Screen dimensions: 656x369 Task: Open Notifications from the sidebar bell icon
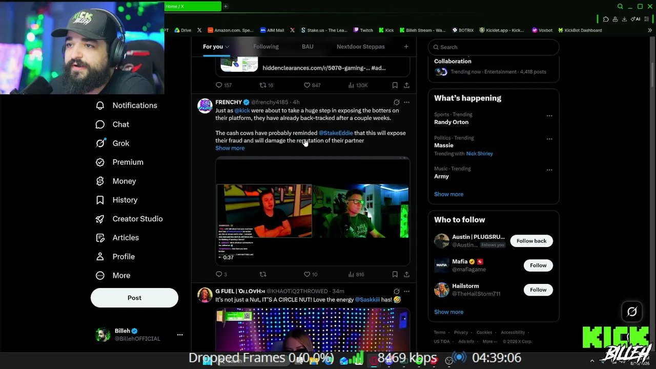[x=100, y=106]
